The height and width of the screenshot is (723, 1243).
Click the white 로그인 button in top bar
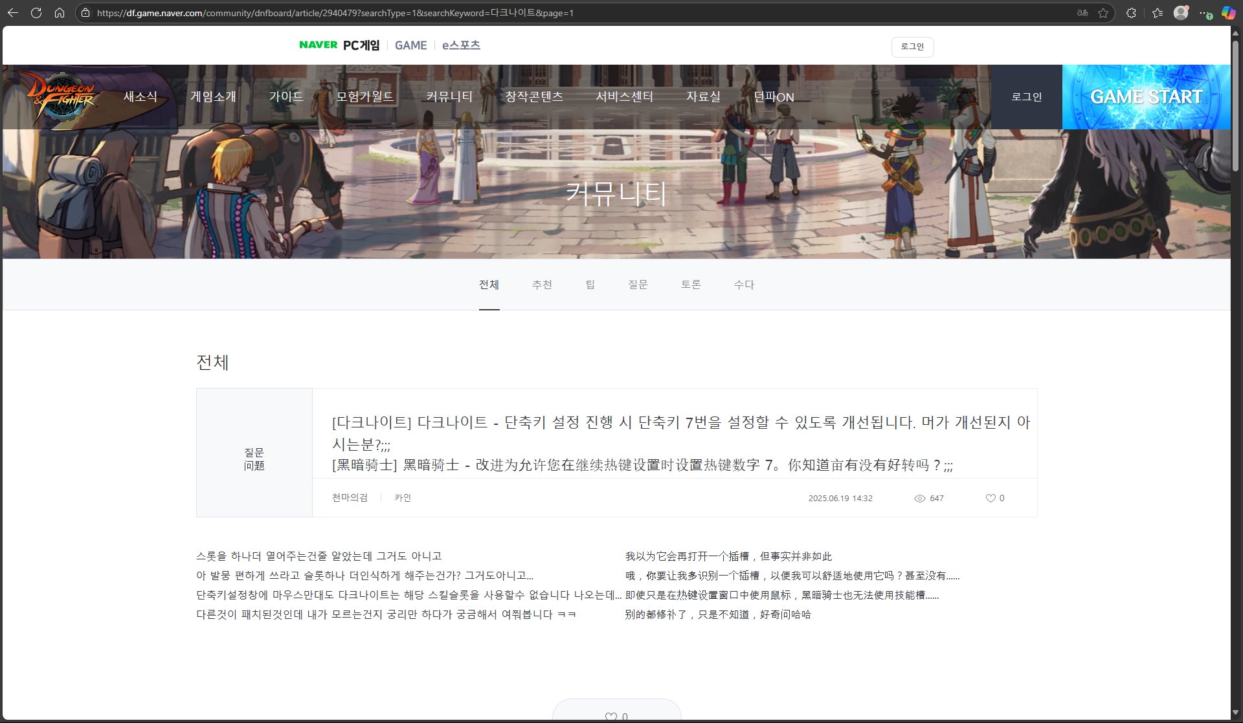tap(912, 47)
